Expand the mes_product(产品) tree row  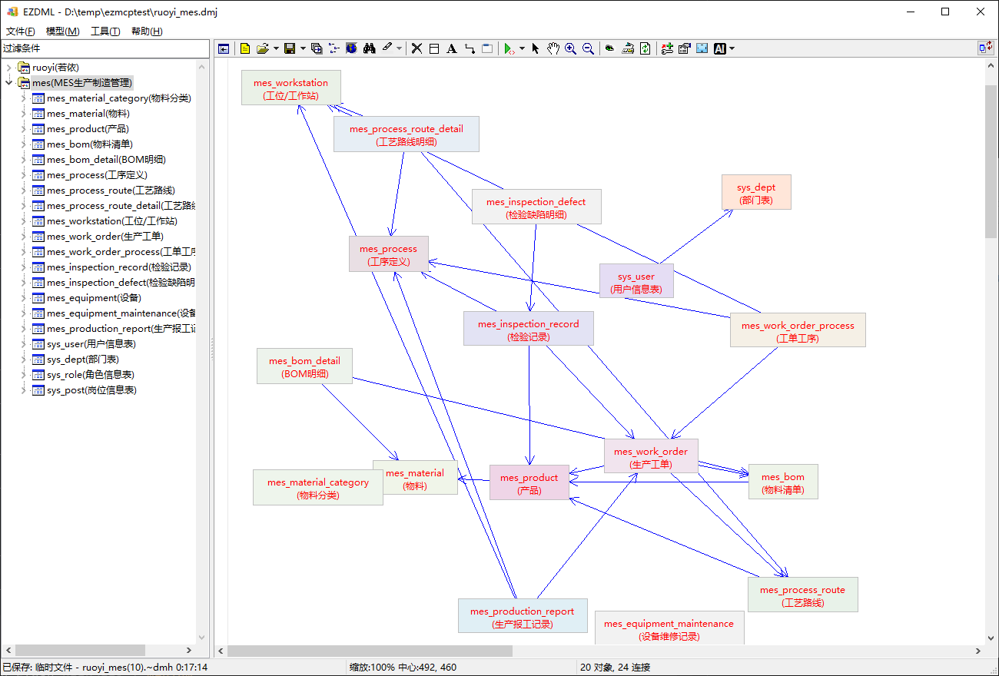coord(23,129)
